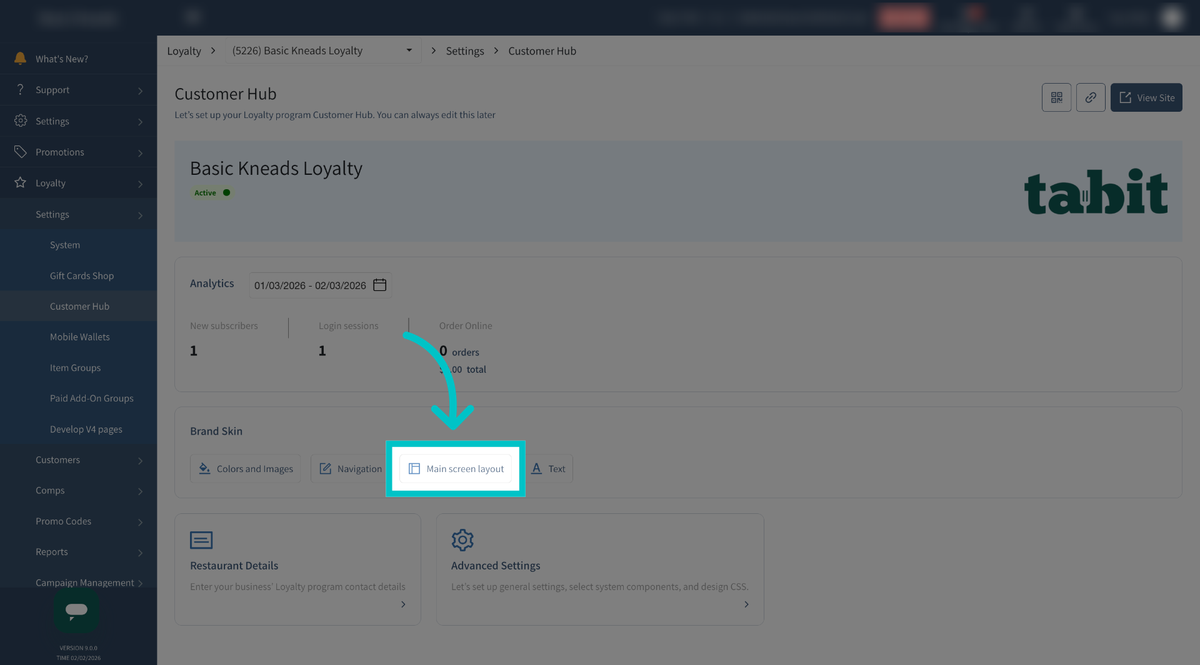The width and height of the screenshot is (1200, 665).
Task: Click the Login sessions label
Action: point(349,326)
